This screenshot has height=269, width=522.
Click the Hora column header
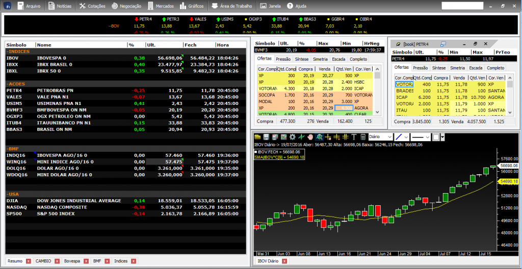(x=231, y=45)
